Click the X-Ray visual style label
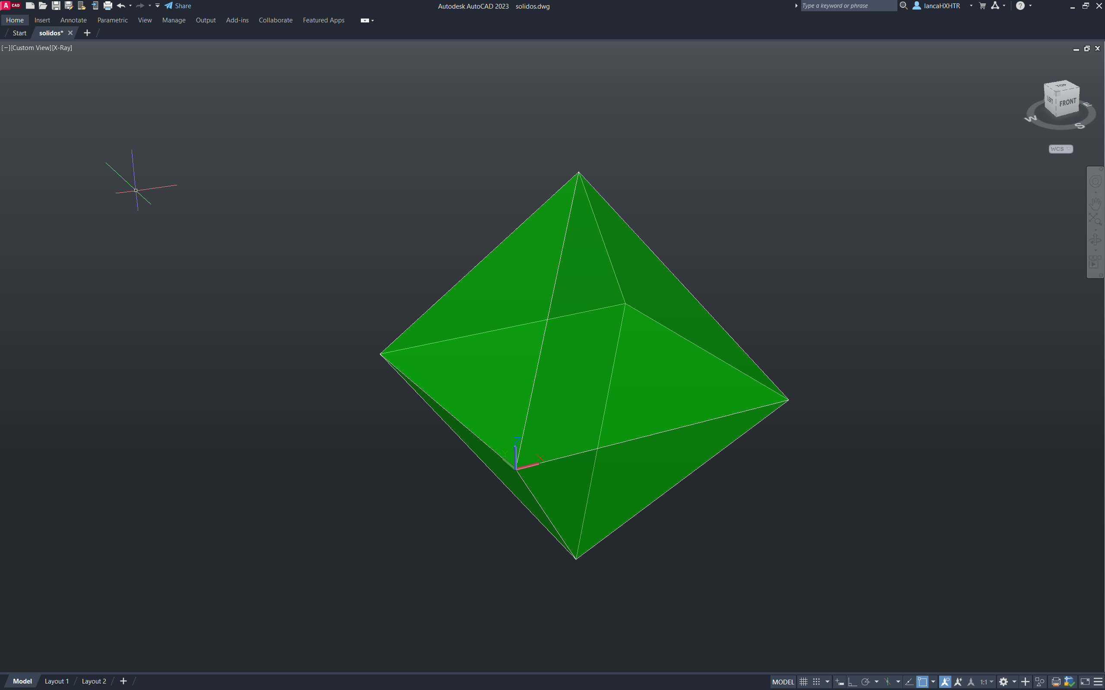 click(62, 47)
